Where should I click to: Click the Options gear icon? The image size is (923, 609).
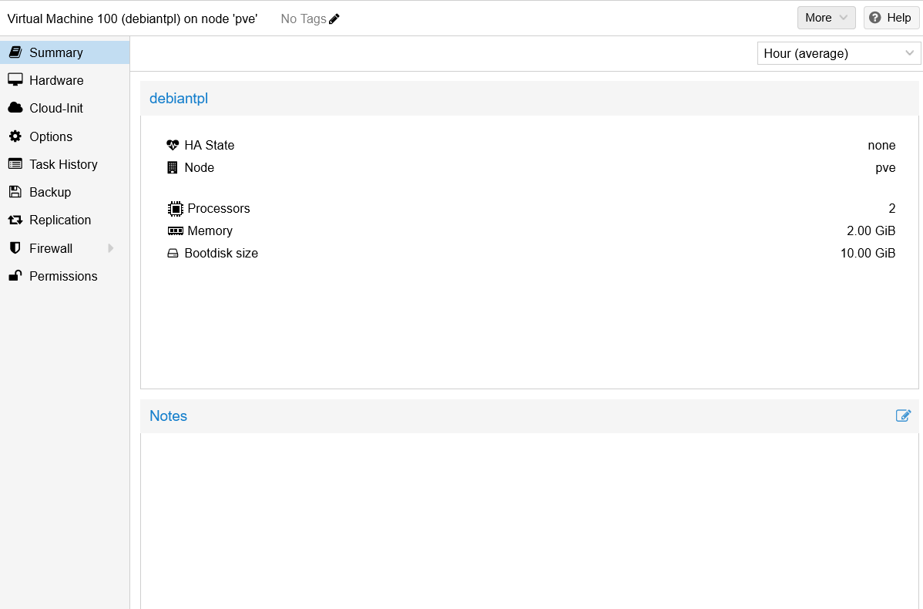click(16, 136)
